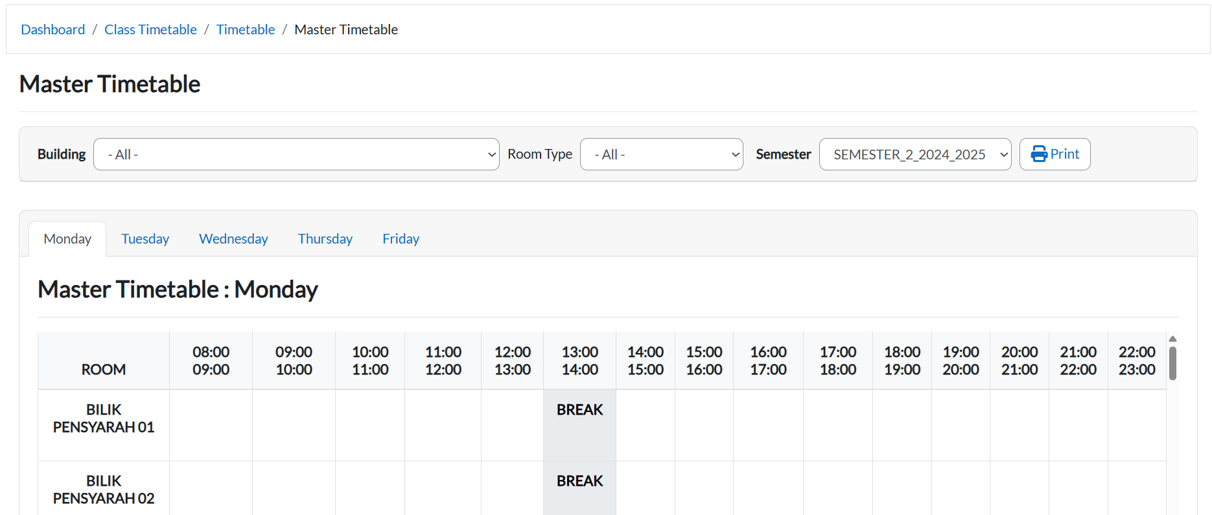Open the Thursday timetable tab
Viewport: 1212px width, 515px height.
pyautogui.click(x=325, y=239)
